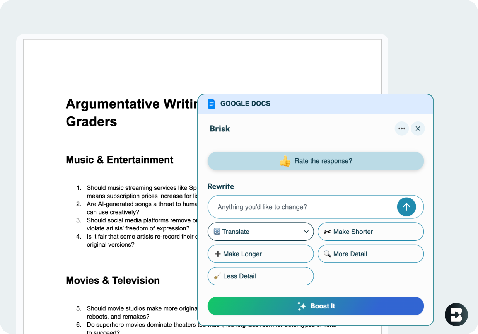Click the Google Docs icon in the panel header
This screenshot has width=478, height=334.
pos(212,104)
